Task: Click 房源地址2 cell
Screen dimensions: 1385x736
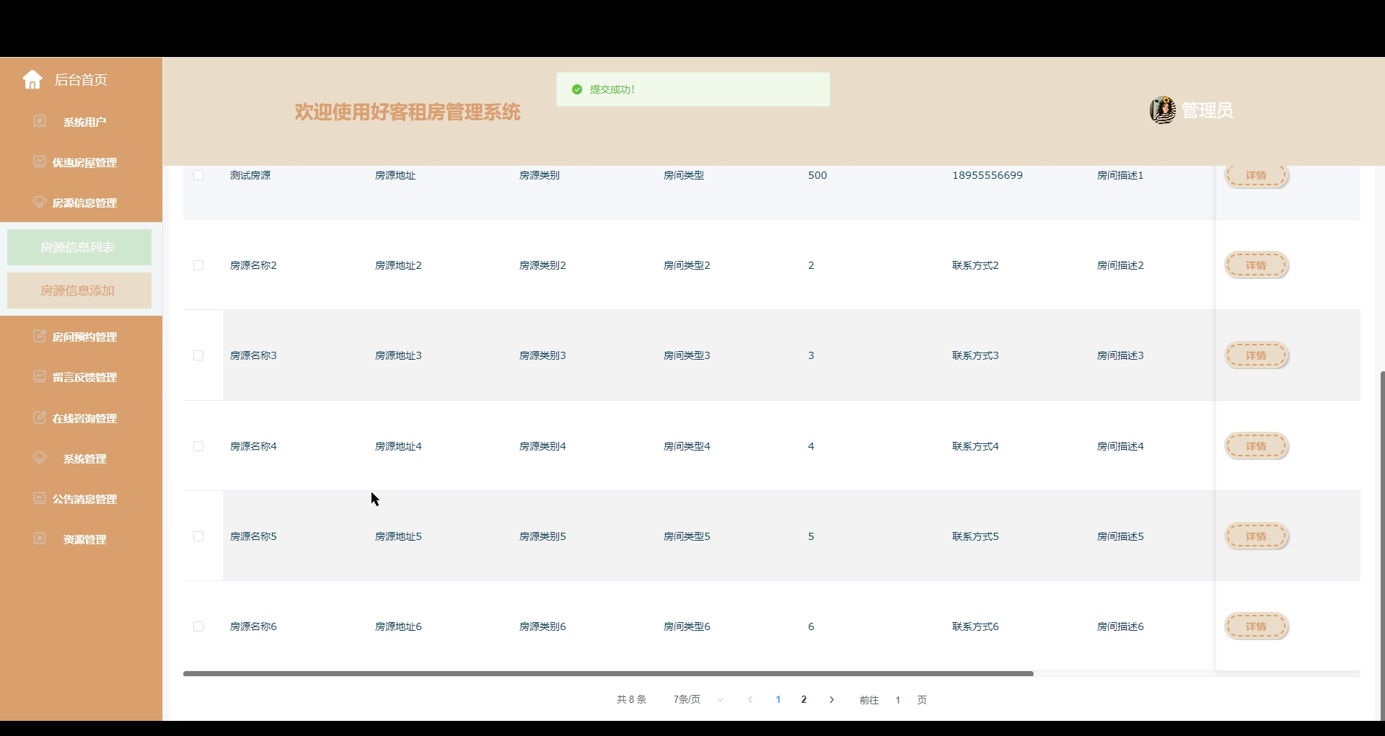Action: (398, 265)
